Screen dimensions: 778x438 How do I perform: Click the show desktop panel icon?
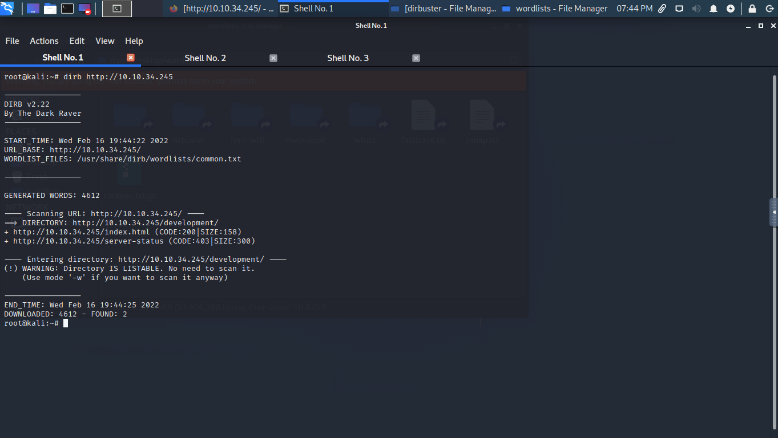[33, 9]
